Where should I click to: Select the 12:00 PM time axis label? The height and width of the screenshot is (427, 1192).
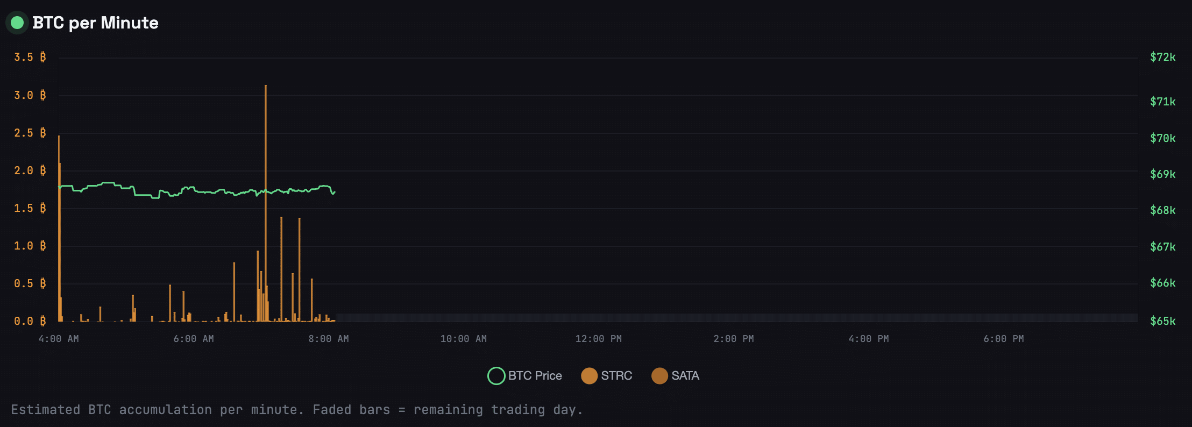598,339
